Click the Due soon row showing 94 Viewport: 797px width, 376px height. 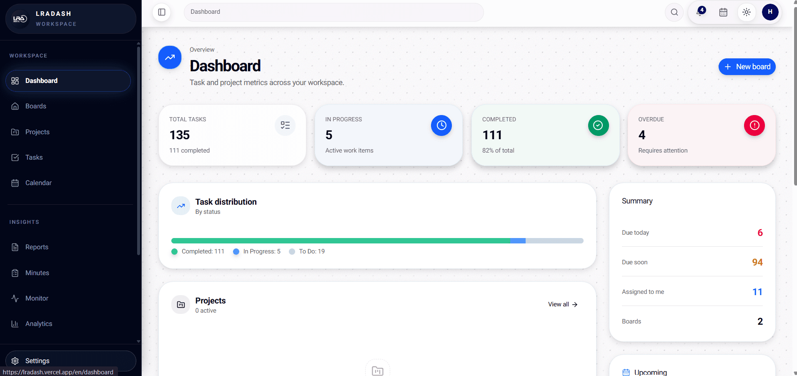click(x=692, y=262)
